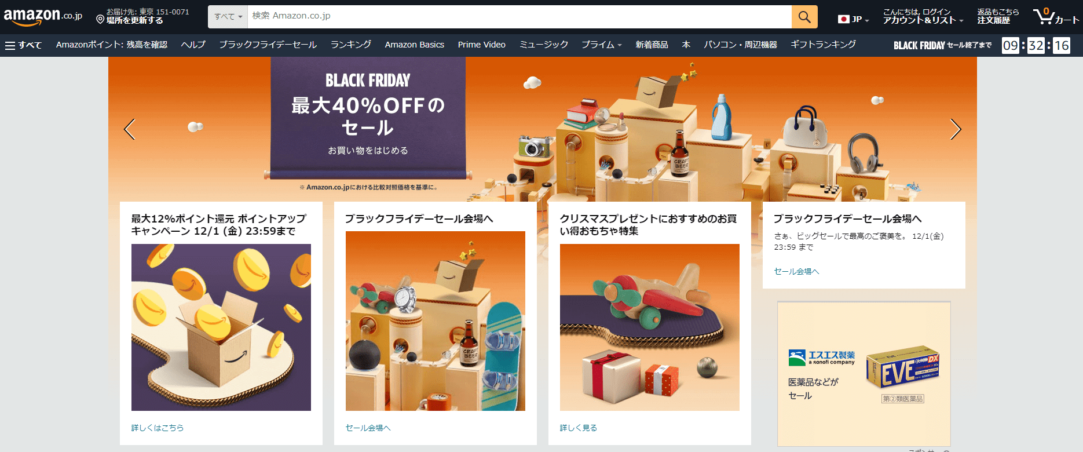Advance carousel with right arrow
Viewport: 1083px width, 452px height.
coord(956,129)
